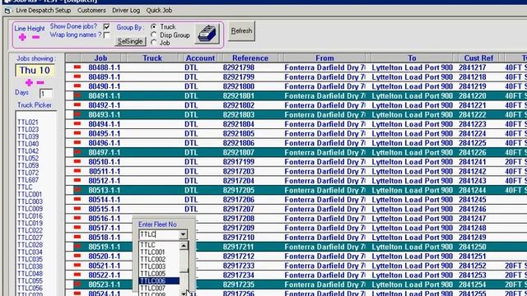Select TTL687 in Truck Picker list

(x=28, y=180)
